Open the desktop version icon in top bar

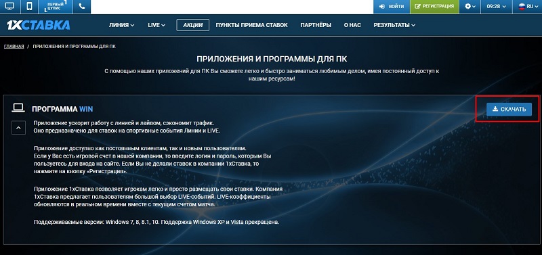[x=9, y=6]
